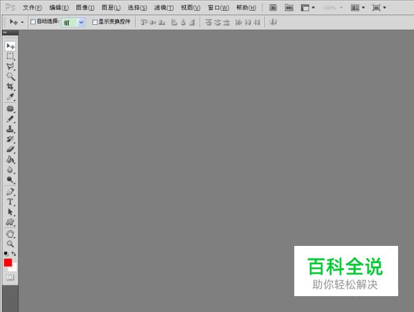The width and height of the screenshot is (414, 312).
Task: Select the Brush tool
Action: click(x=10, y=119)
